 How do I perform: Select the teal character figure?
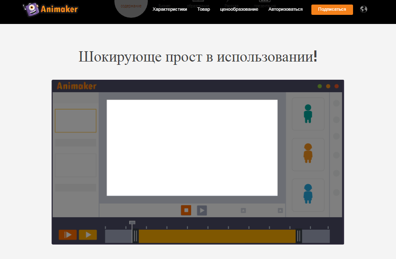point(308,114)
